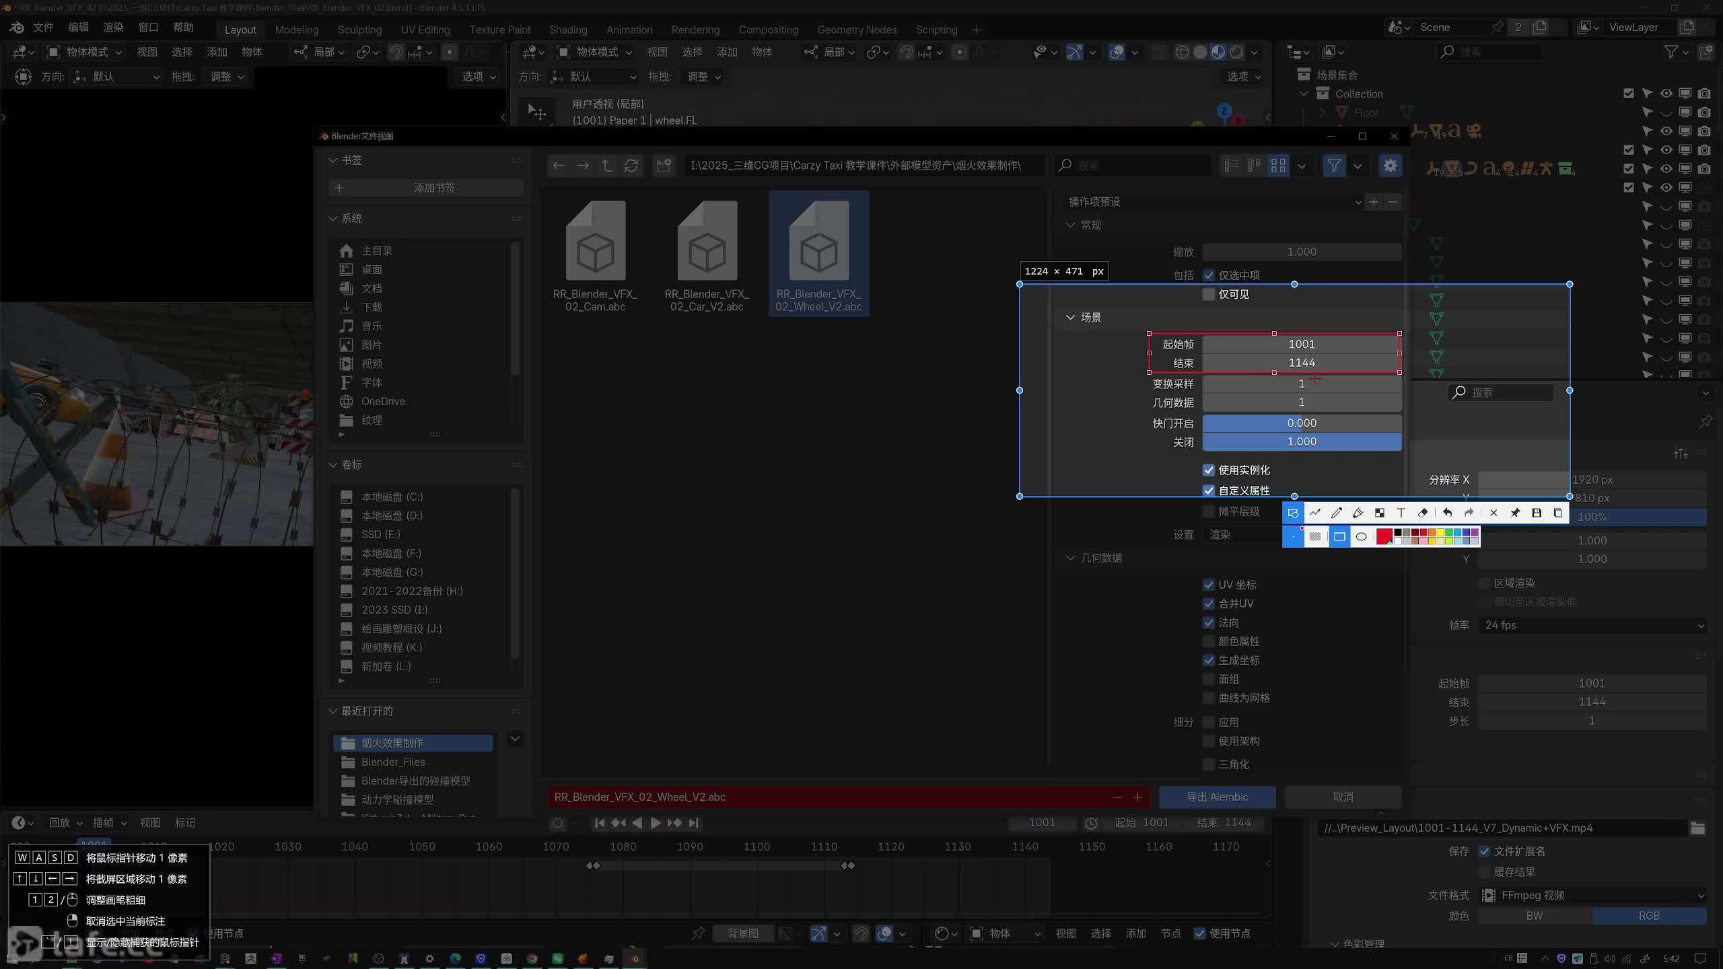Screen dimensions: 1723x969
Task: Select the yellow color swatch
Action: (x=1440, y=533)
